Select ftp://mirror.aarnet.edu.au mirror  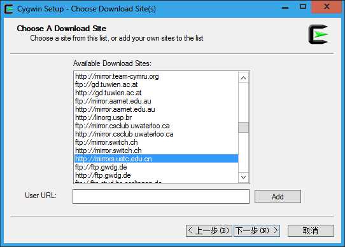156,101
